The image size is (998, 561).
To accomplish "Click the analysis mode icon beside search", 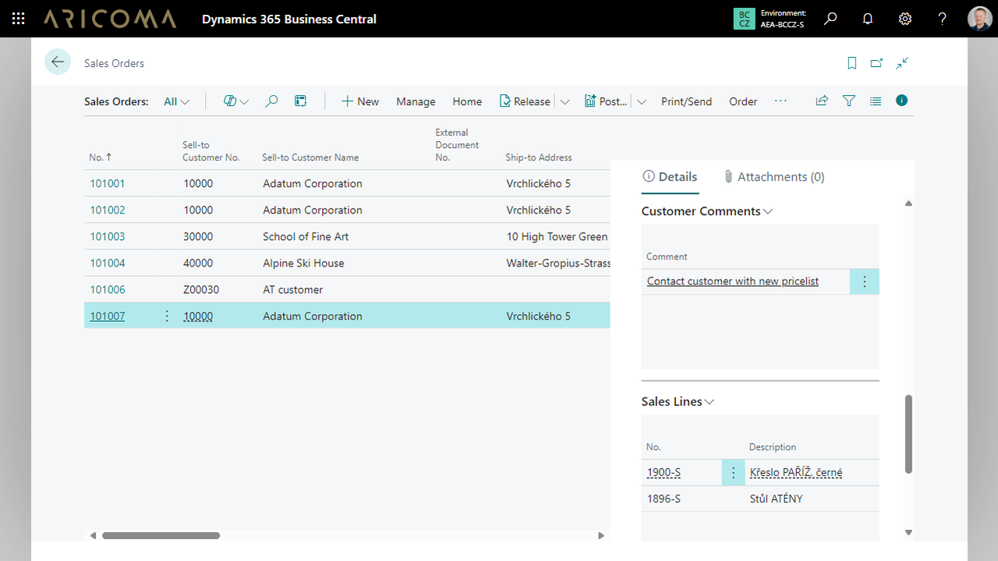I will 300,101.
